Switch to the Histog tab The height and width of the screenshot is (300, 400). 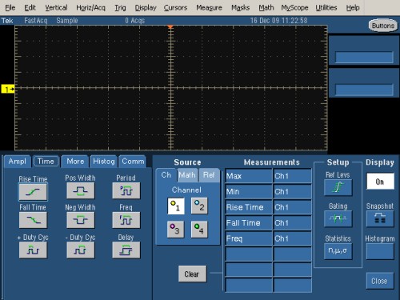pyautogui.click(x=104, y=162)
